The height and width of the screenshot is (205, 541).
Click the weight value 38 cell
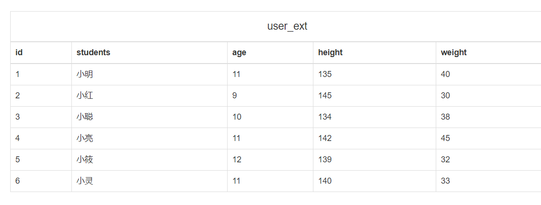click(446, 117)
